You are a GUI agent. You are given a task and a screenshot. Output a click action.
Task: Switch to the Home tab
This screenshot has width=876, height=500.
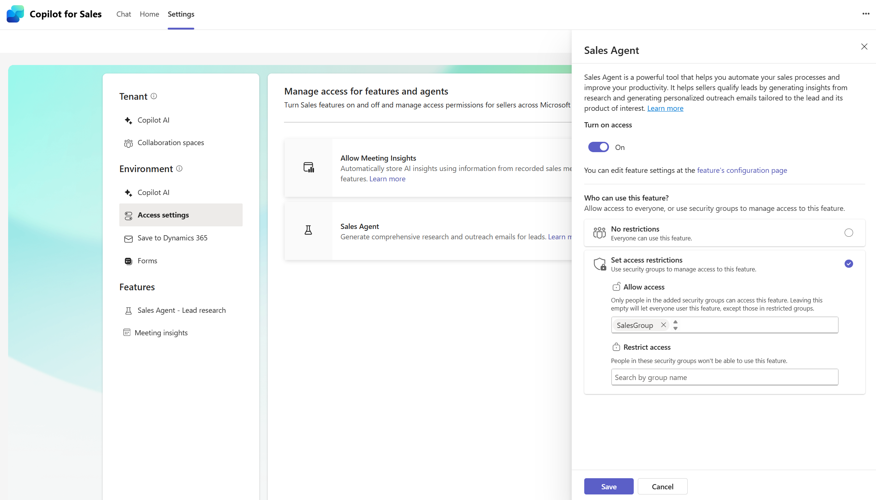[x=149, y=14]
